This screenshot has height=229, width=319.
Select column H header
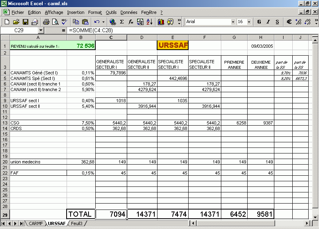[261, 37]
